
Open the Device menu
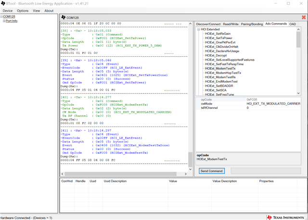click(x=7, y=10)
